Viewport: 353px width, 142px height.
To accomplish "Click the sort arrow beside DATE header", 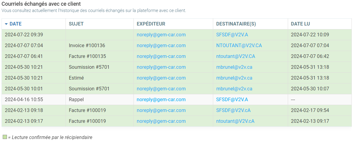I will [7, 24].
